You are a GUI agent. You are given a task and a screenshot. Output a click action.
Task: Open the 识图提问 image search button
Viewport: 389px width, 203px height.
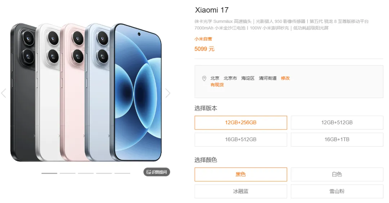pos(157,172)
